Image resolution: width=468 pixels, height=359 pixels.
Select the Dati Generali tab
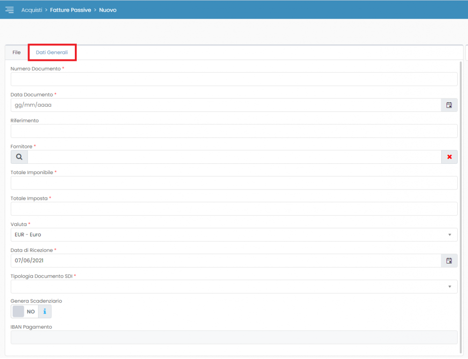pyautogui.click(x=52, y=52)
